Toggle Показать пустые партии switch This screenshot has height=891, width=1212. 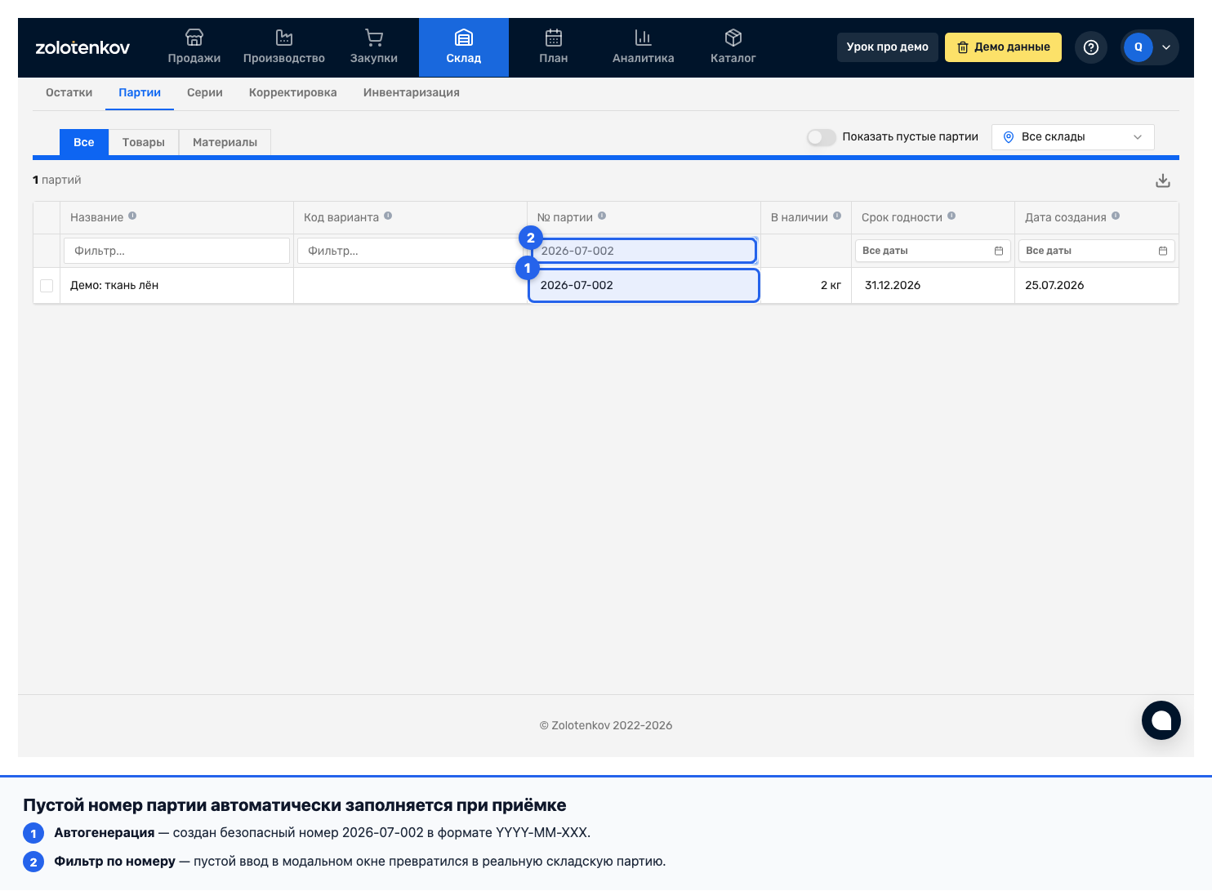[822, 137]
